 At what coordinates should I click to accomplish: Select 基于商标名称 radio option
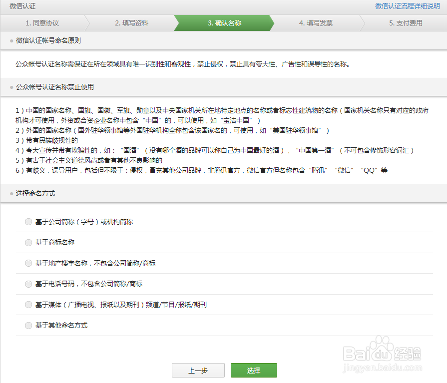tap(28, 243)
